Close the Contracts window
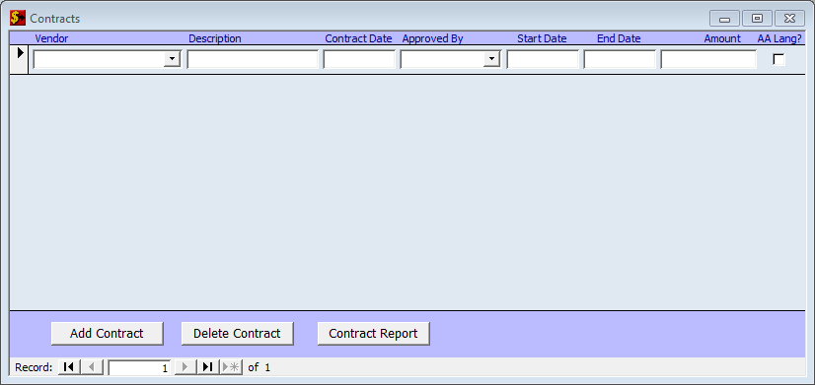 coord(789,18)
